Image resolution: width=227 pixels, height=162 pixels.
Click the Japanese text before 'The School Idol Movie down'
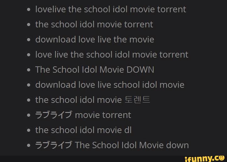[x=53, y=145]
